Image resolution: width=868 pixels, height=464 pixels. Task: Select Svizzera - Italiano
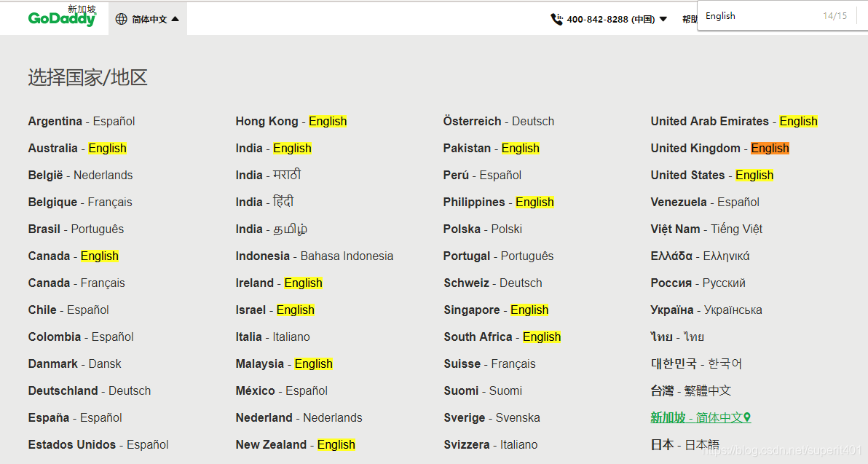click(x=491, y=444)
